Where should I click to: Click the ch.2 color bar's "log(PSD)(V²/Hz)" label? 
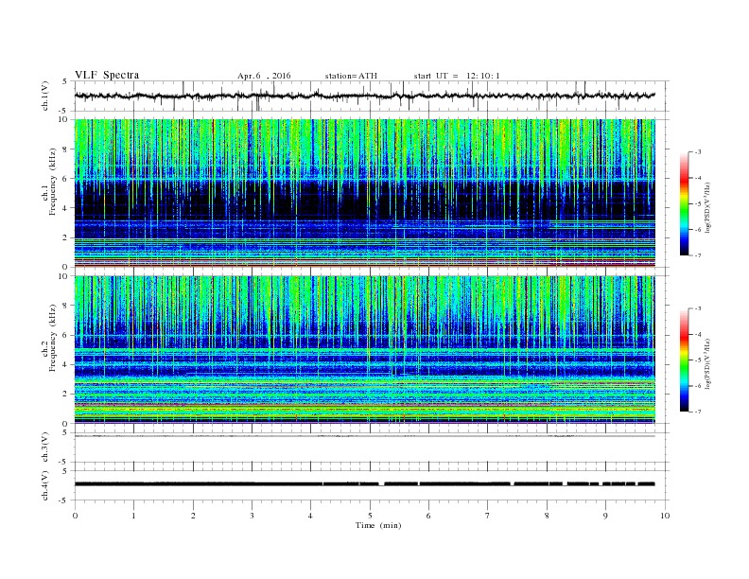tap(708, 363)
